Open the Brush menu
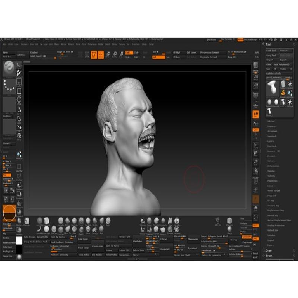The height and width of the screenshot is (298, 298). coord(10,44)
